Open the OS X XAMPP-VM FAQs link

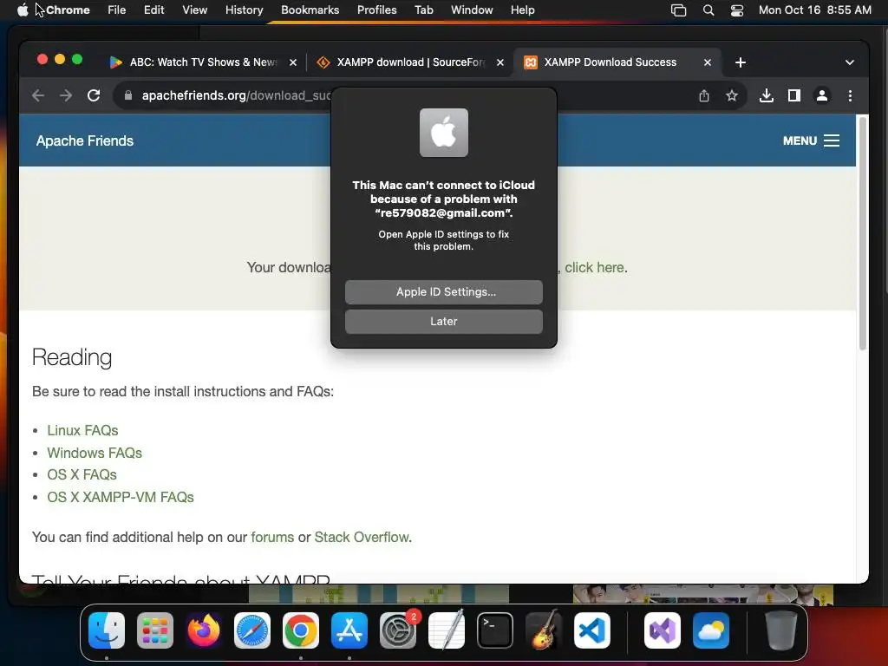pyautogui.click(x=121, y=497)
